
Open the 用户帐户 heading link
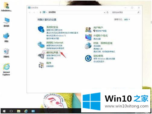pos(98,28)
